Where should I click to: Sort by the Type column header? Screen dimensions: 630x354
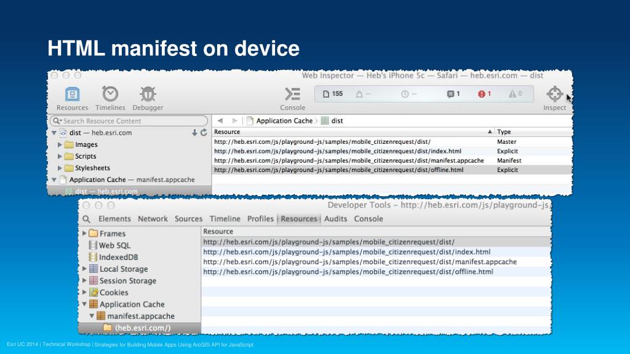[533, 132]
